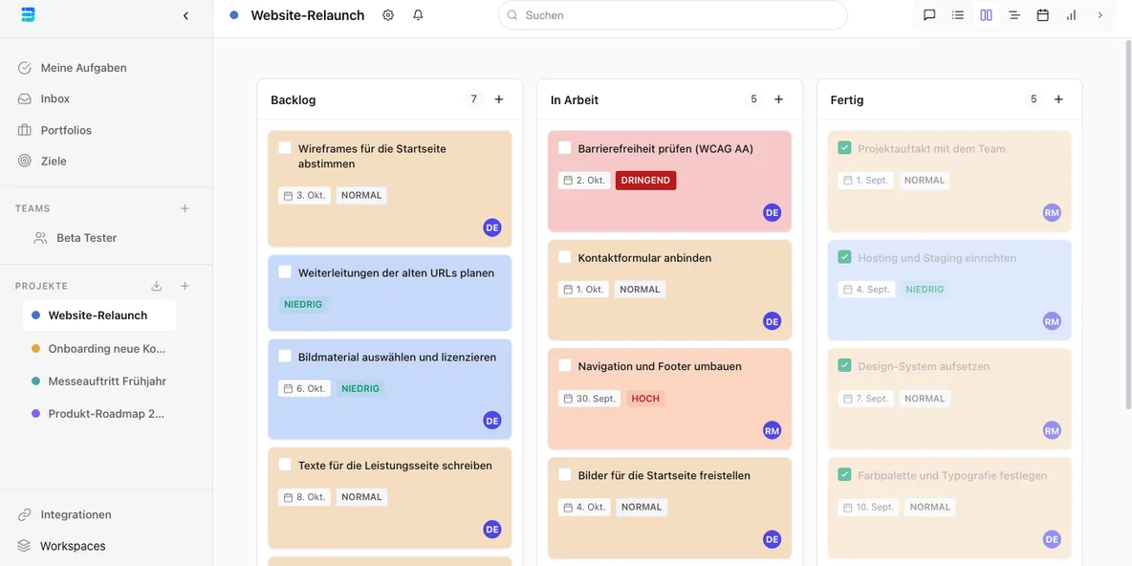Add a new project plus icon
This screenshot has width=1132, height=566.
pos(185,286)
